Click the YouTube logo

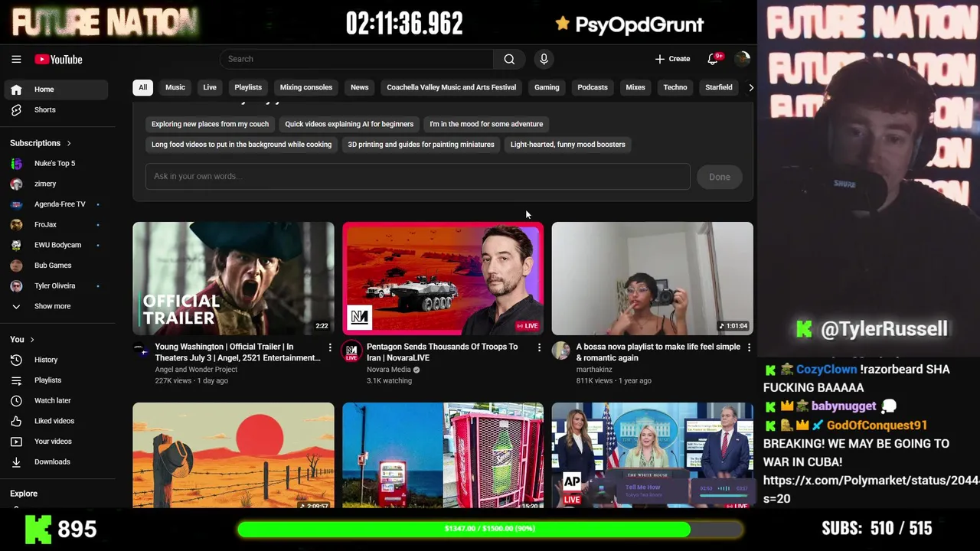tap(58, 60)
